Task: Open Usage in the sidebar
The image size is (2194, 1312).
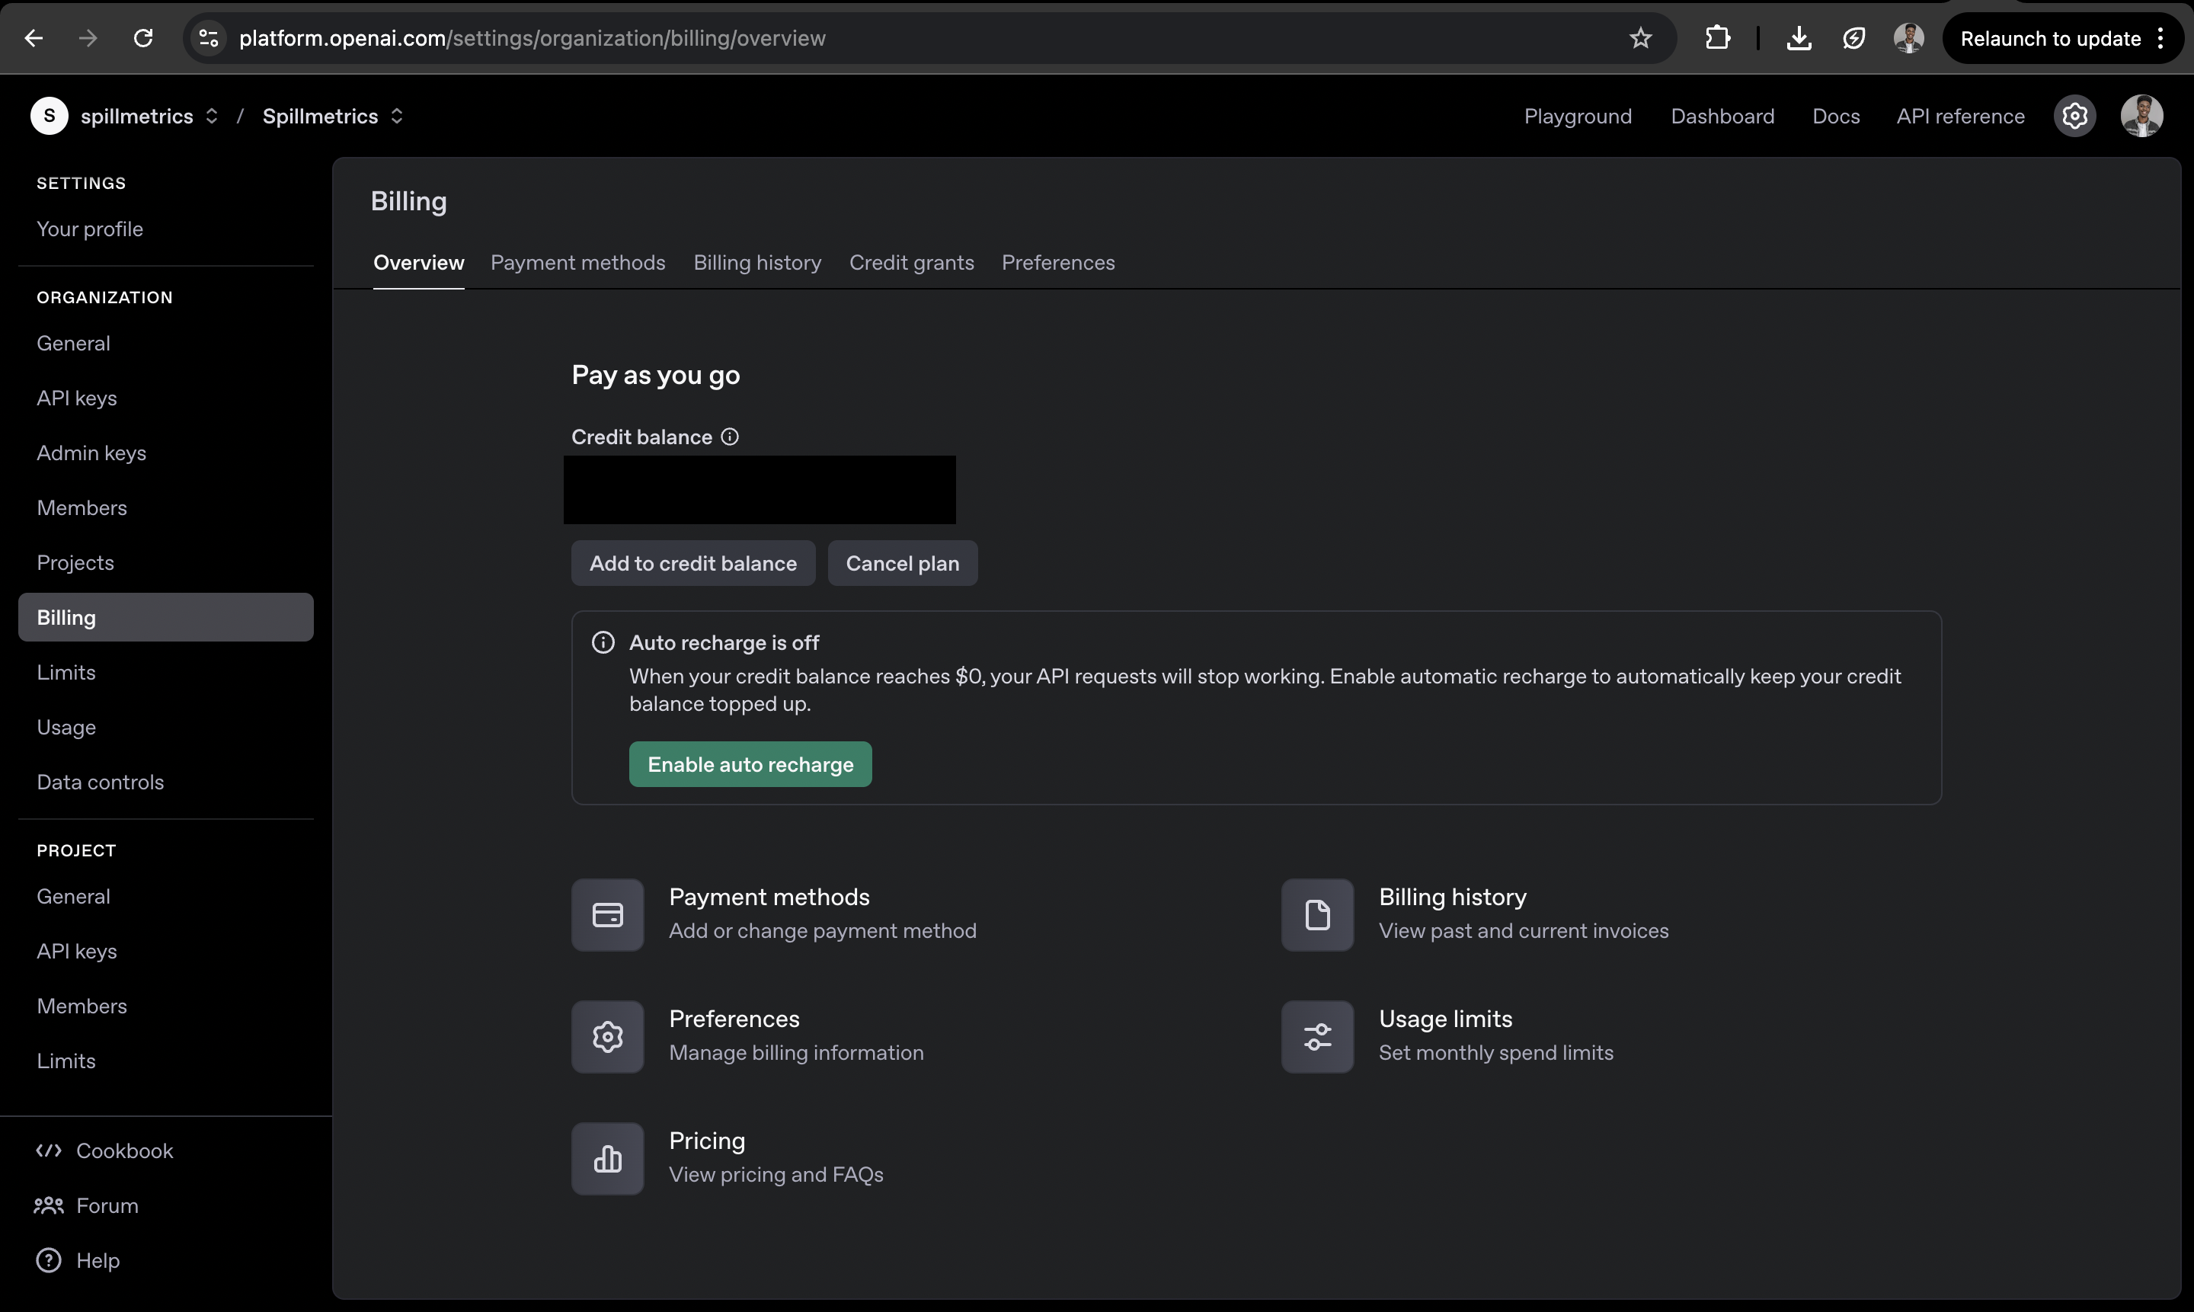Action: 66,727
